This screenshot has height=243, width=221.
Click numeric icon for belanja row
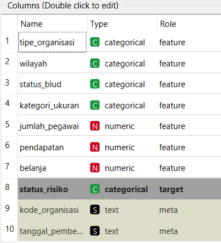click(95, 168)
